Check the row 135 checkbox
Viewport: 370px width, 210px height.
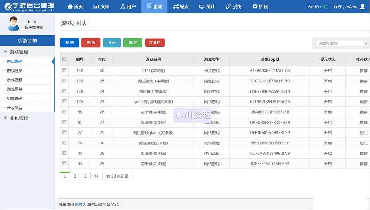pos(64,101)
